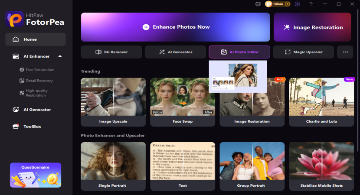Click the Photo Enhancer and Upscaler heading
Image resolution: width=360 pixels, height=195 pixels.
pyautogui.click(x=113, y=136)
